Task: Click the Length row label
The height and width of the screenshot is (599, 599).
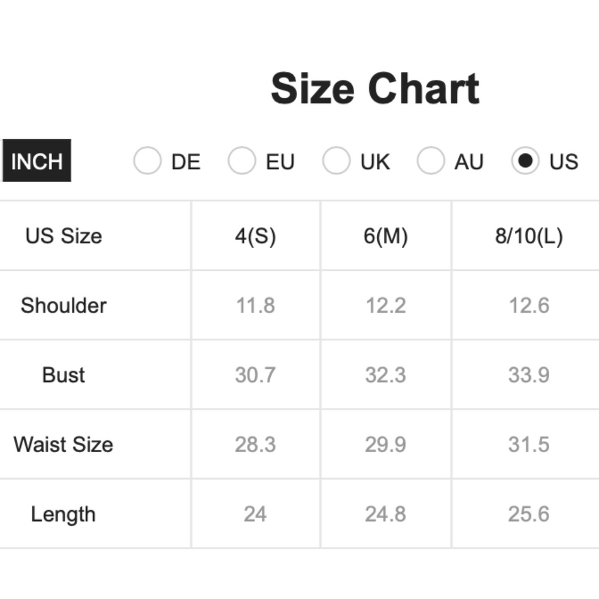Action: pos(63,514)
